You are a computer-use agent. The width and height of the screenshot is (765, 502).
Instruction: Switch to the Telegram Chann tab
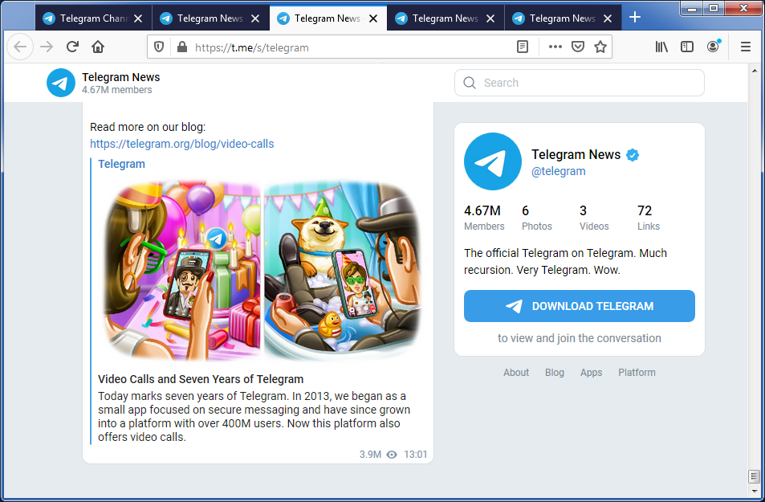(93, 18)
